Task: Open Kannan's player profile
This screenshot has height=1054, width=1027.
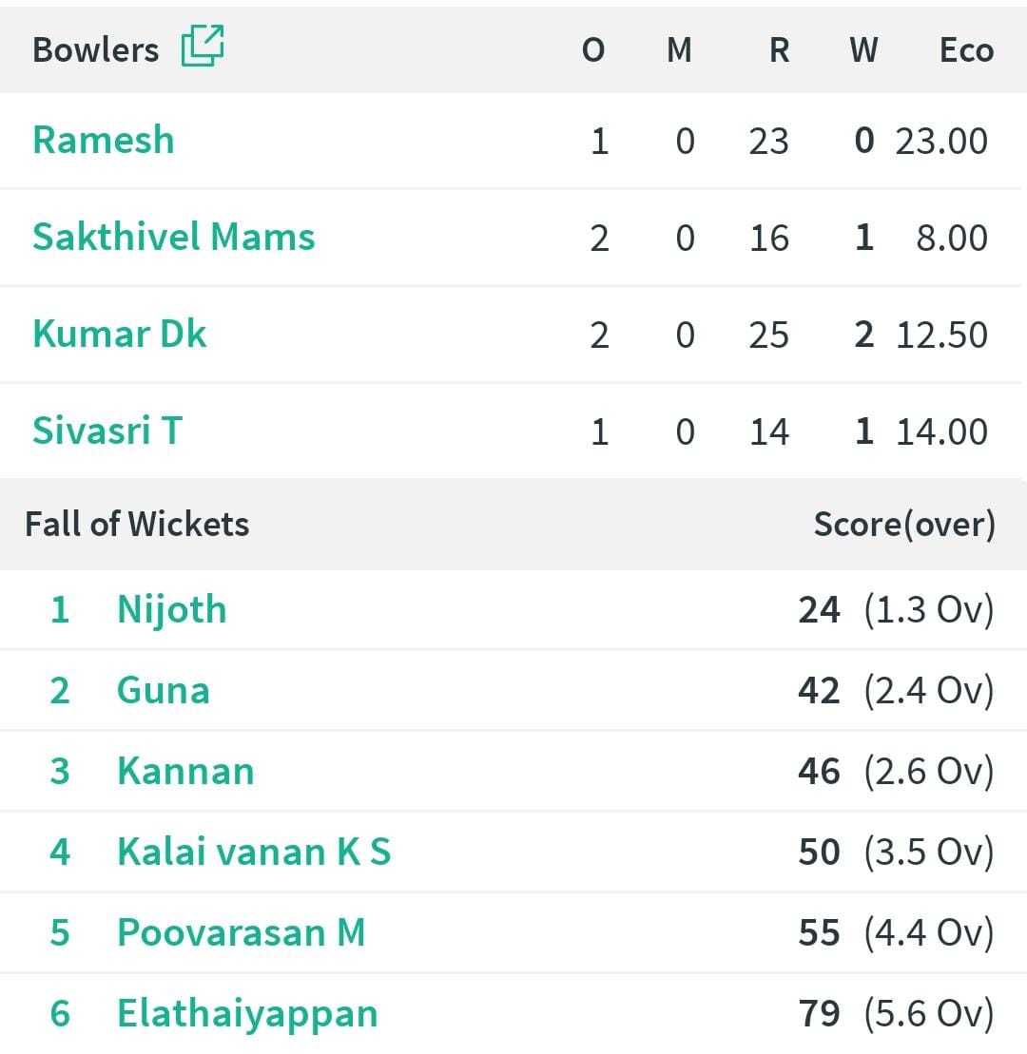Action: [x=185, y=771]
